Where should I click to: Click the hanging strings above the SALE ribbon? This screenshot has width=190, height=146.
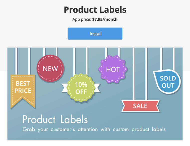[140, 74]
